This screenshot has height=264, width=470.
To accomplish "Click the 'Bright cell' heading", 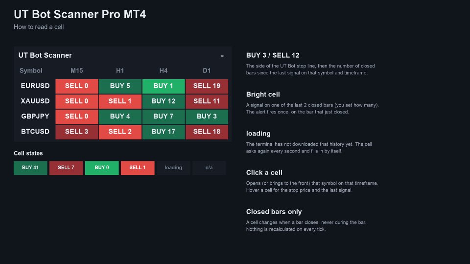I will (263, 94).
